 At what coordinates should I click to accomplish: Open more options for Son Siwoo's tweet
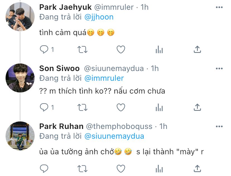tap(219, 68)
